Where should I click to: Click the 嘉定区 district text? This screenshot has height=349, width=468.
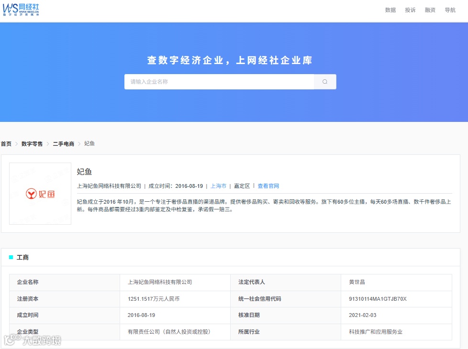click(x=242, y=186)
